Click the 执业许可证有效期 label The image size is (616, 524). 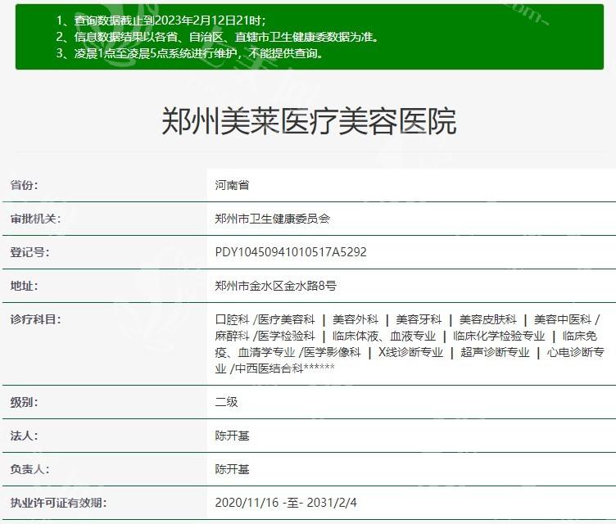click(58, 503)
